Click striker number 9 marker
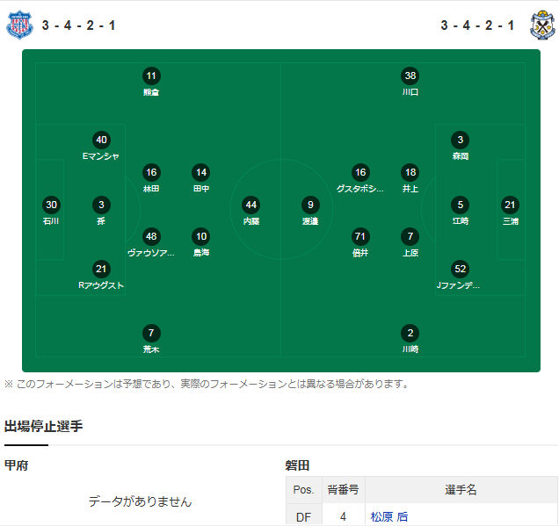559x526 pixels. 309,205
